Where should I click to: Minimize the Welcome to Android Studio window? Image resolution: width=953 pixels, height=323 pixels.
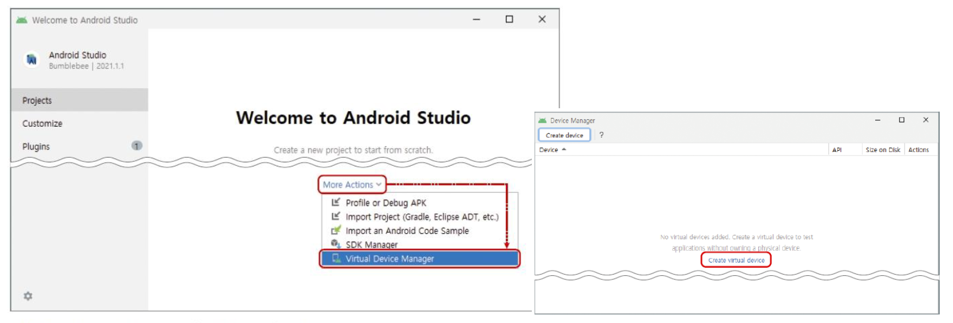(x=476, y=20)
